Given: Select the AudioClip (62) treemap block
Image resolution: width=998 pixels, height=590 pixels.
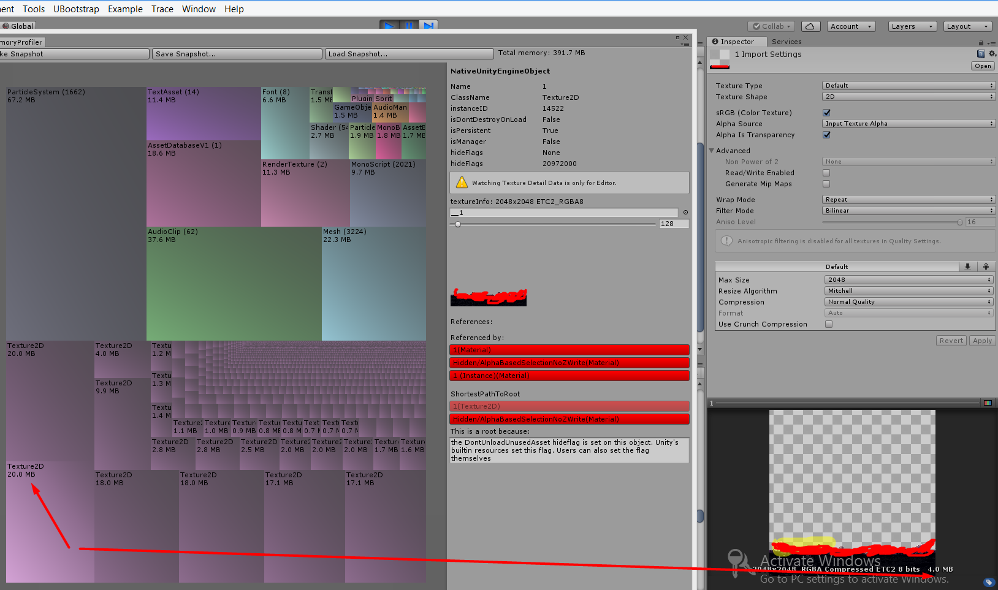Looking at the screenshot, I should coord(234,284).
